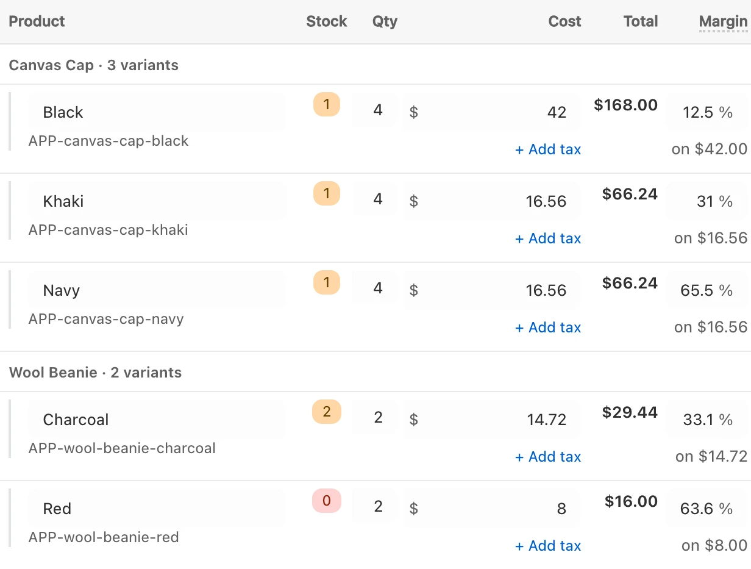Click the Stock column header
The height and width of the screenshot is (569, 751).
(327, 21)
